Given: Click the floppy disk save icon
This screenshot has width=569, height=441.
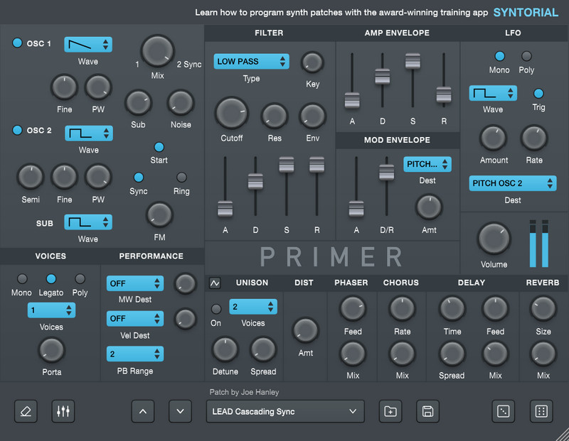Looking at the screenshot, I should [428, 411].
